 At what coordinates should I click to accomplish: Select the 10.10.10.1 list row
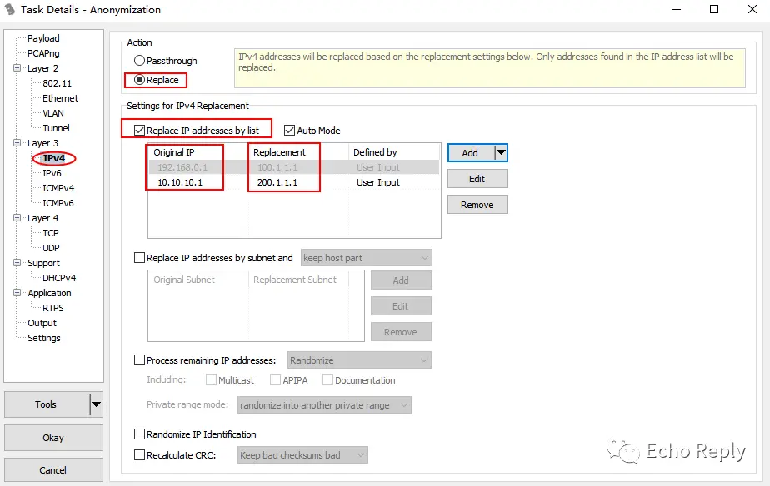click(x=294, y=182)
